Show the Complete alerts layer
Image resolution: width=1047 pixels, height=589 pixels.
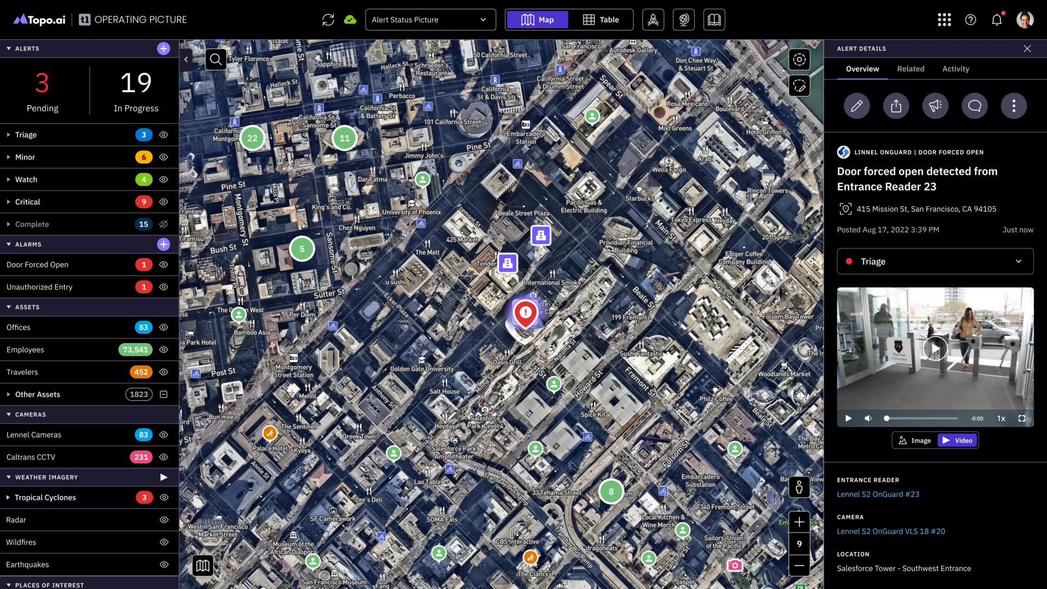164,224
